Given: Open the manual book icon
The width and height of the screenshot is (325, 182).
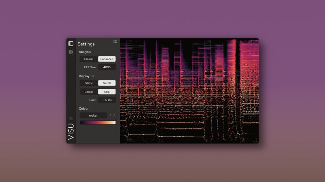Looking at the screenshot, I should coord(115,42).
